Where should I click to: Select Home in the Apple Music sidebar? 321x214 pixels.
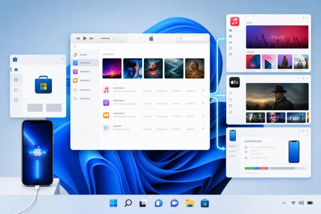[x=231, y=31]
